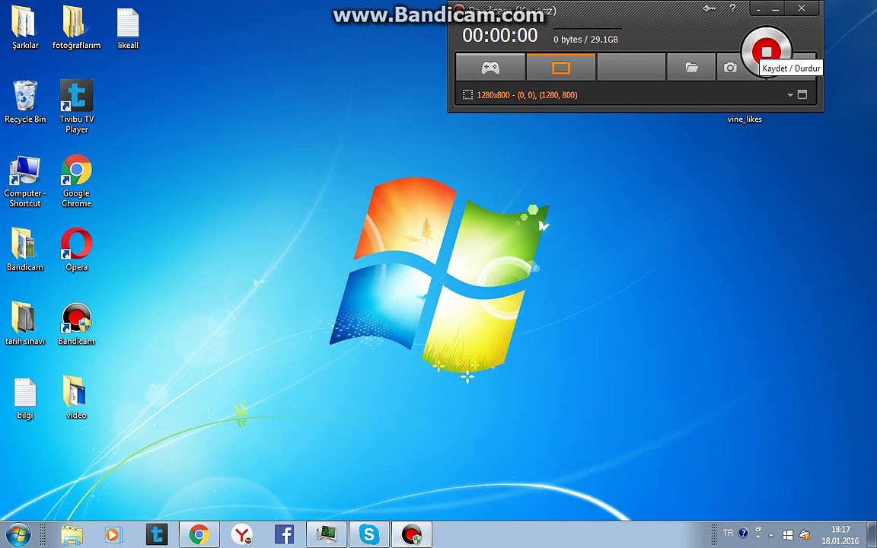Show hidden tray icons arrow
The image size is (877, 548).
(x=771, y=535)
